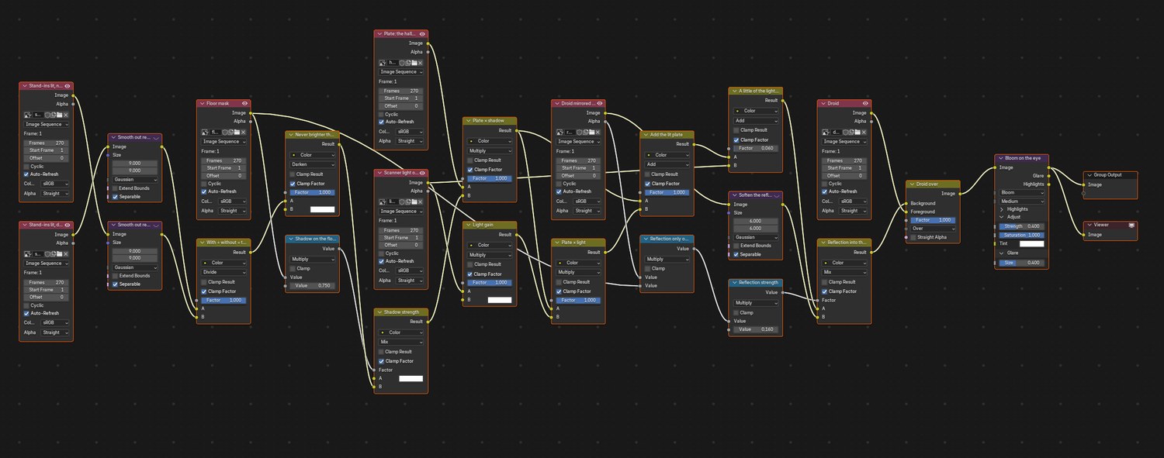Unlink image X in Plate: the hall node
The height and width of the screenshot is (458, 1164).
click(x=421, y=62)
